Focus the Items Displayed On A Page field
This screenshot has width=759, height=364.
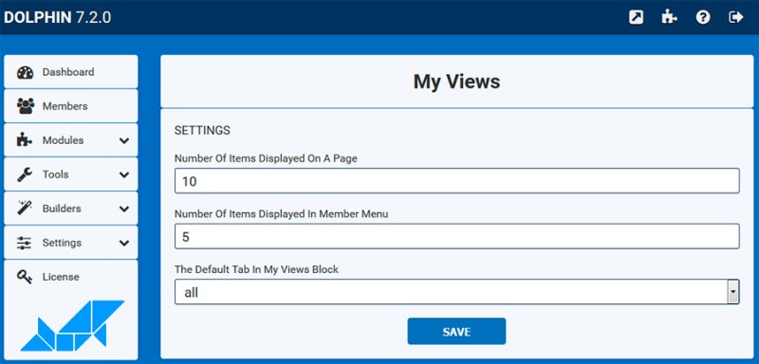457,181
